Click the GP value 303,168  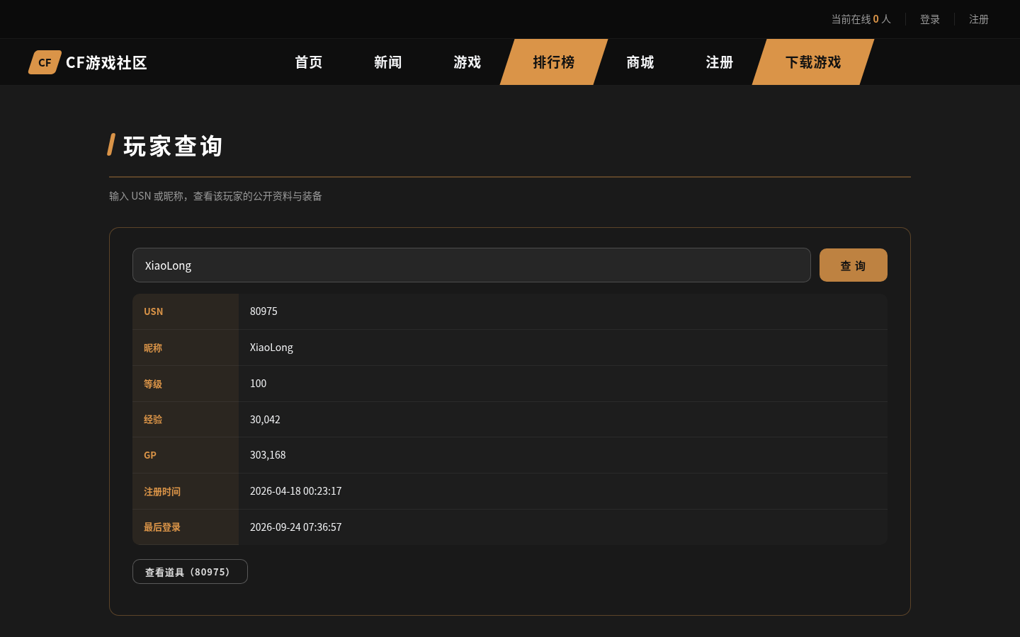coord(268,455)
